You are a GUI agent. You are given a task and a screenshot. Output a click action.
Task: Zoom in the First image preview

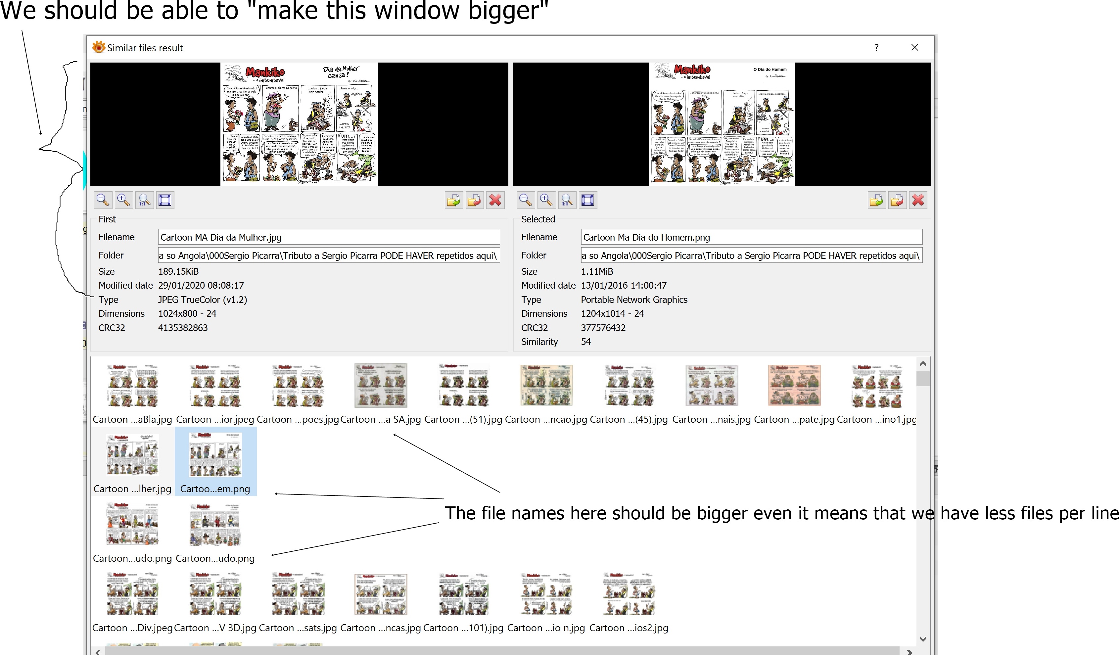tap(123, 200)
